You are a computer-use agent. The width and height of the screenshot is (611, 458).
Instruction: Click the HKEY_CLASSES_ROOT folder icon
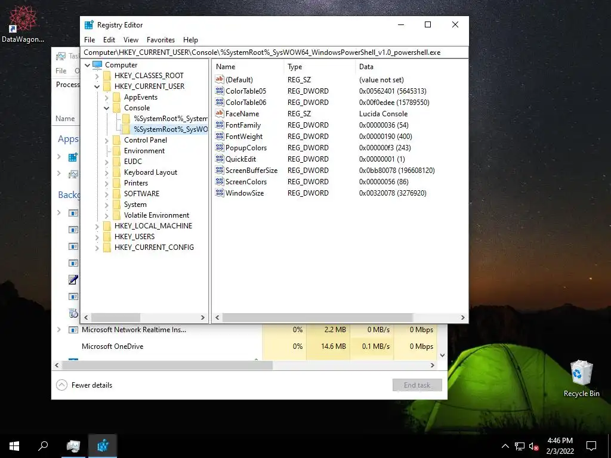click(x=107, y=76)
